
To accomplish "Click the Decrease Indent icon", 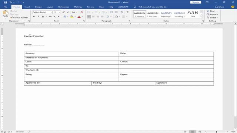I will (x=111, y=12).
